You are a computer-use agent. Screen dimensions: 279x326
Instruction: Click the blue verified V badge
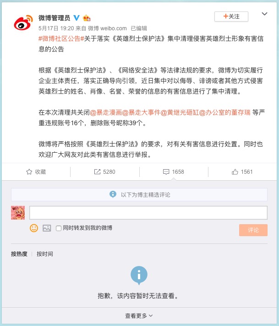[x=77, y=18]
